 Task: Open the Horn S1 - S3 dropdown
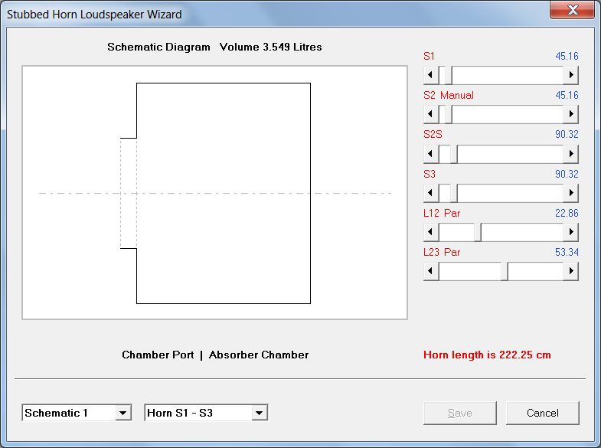259,413
